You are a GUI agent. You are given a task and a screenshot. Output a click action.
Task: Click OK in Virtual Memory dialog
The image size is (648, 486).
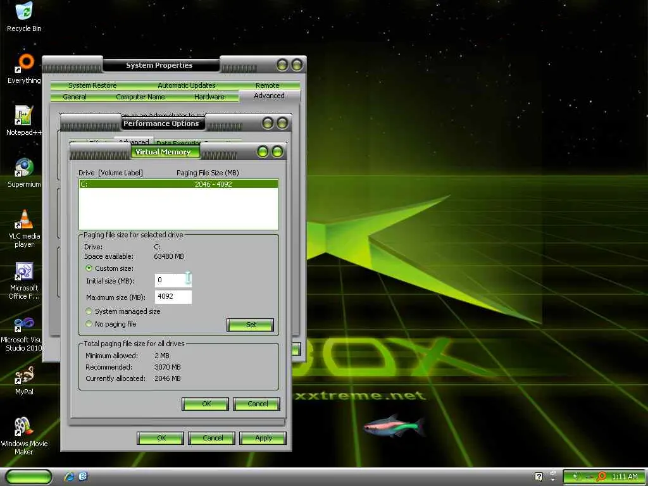coord(206,404)
